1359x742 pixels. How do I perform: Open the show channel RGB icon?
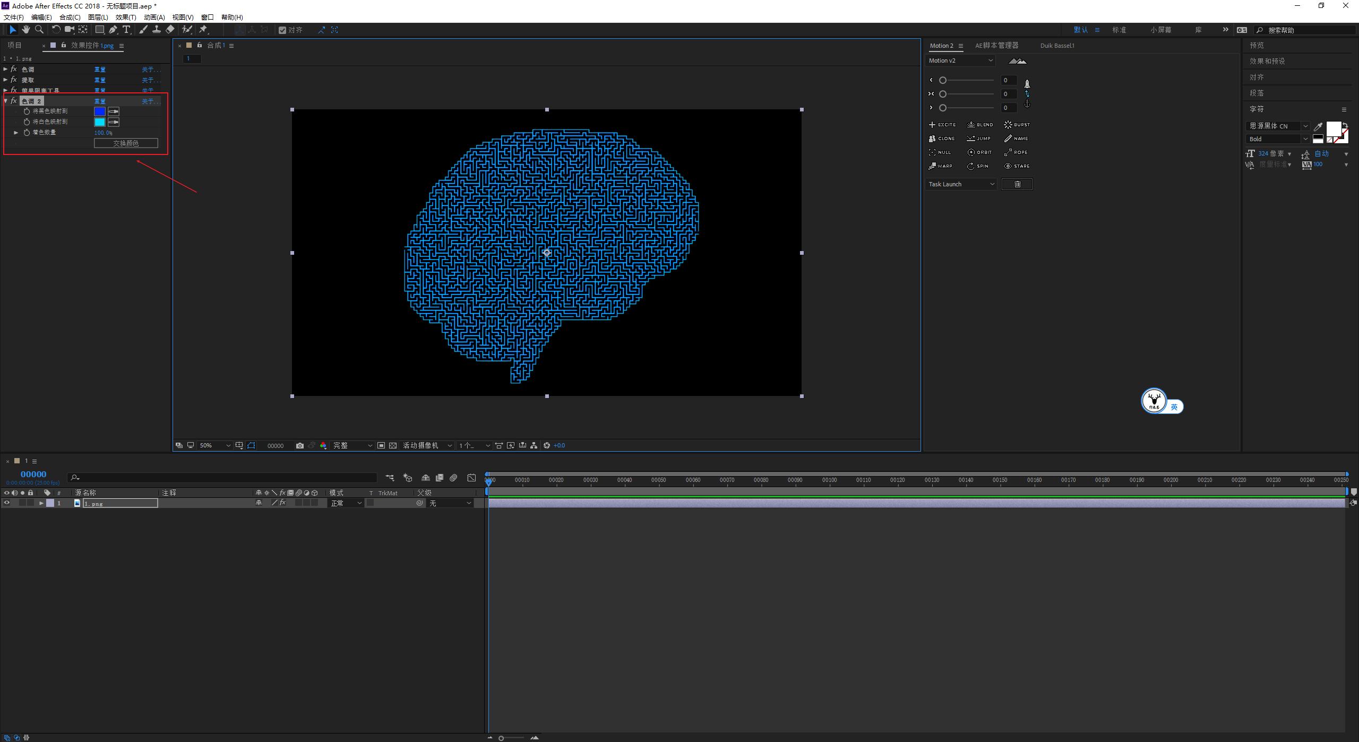click(x=323, y=446)
